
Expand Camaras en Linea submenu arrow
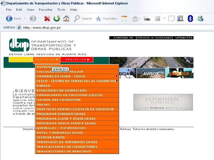pyautogui.click(x=117, y=76)
